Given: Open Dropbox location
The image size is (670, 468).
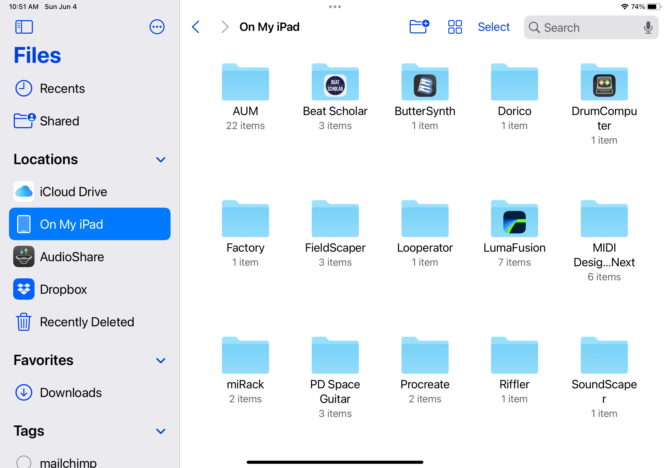Looking at the screenshot, I should [x=90, y=289].
